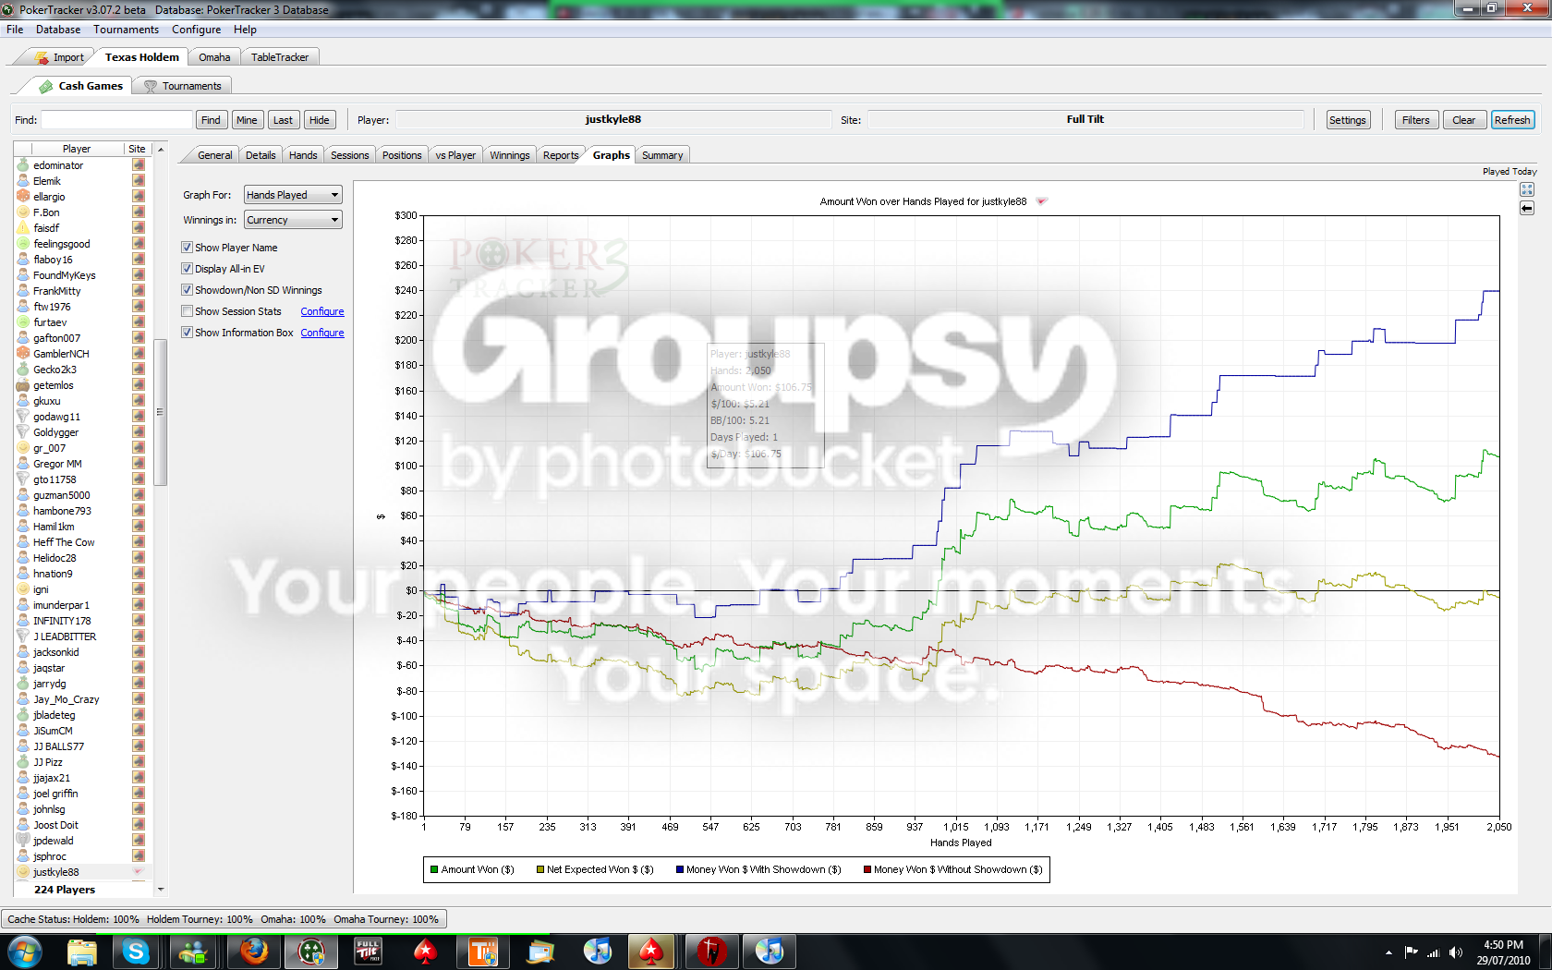
Task: Select player Goldygger in the list
Action: pos(56,432)
